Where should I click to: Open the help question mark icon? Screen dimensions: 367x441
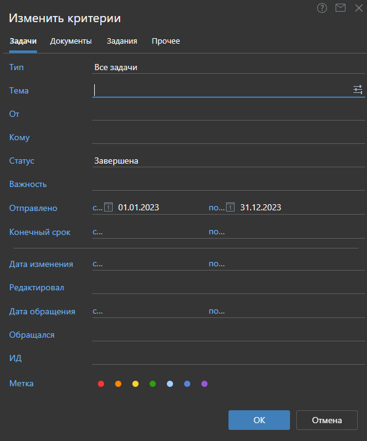(322, 8)
